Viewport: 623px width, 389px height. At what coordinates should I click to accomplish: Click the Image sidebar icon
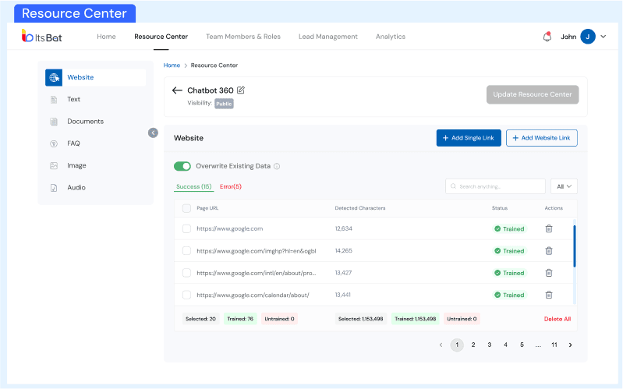click(x=54, y=166)
